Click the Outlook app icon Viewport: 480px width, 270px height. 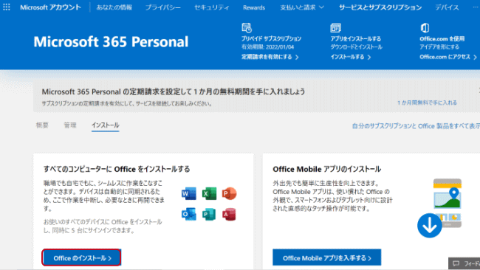(188, 214)
